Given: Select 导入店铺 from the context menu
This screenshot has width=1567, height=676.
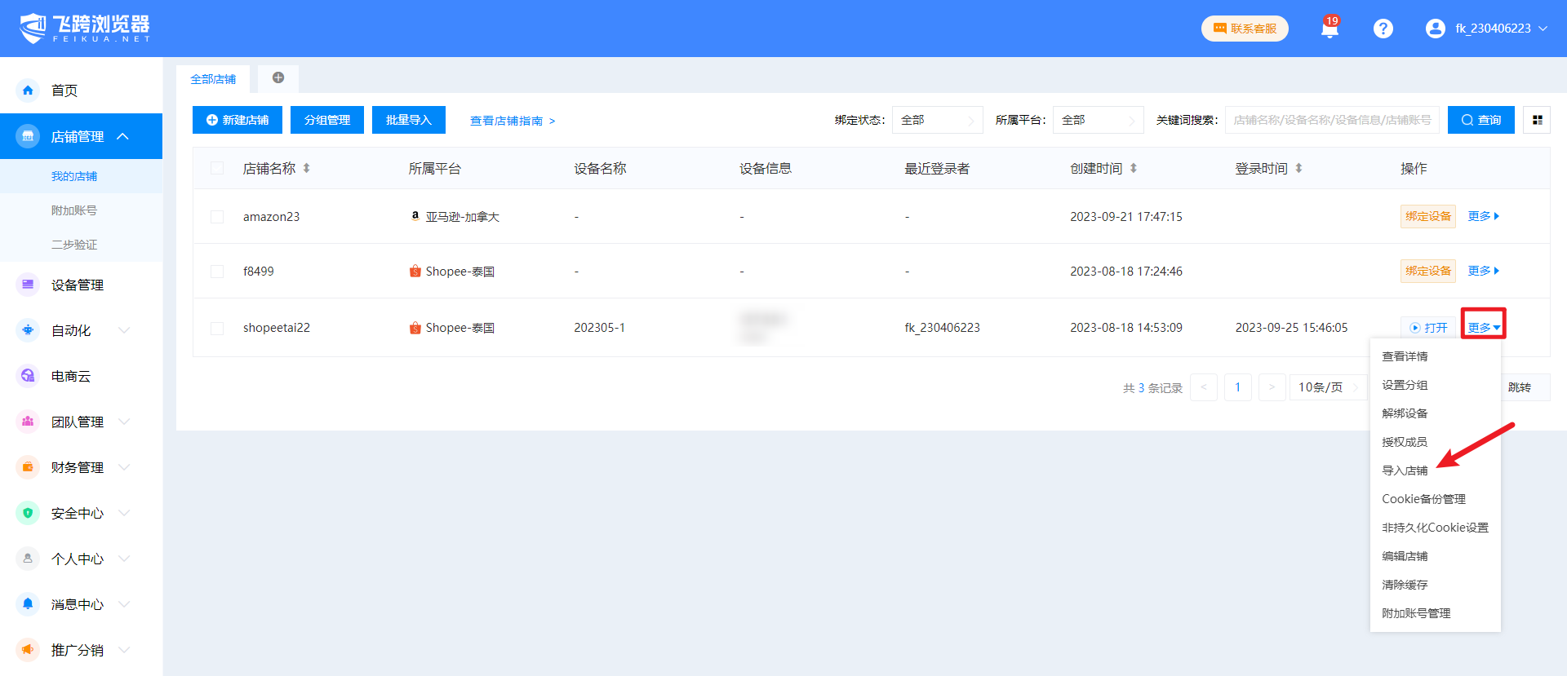Looking at the screenshot, I should [x=1405, y=471].
